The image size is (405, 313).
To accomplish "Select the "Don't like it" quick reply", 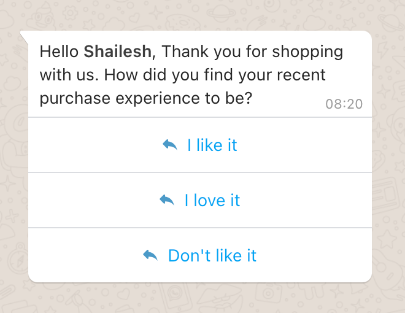I will [x=200, y=255].
